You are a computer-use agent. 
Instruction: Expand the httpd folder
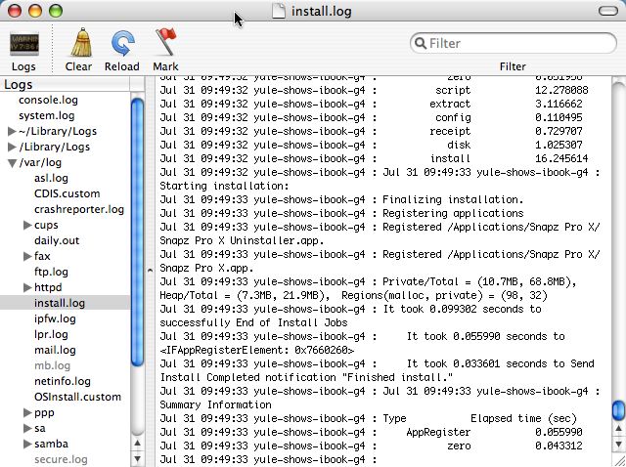(x=27, y=287)
